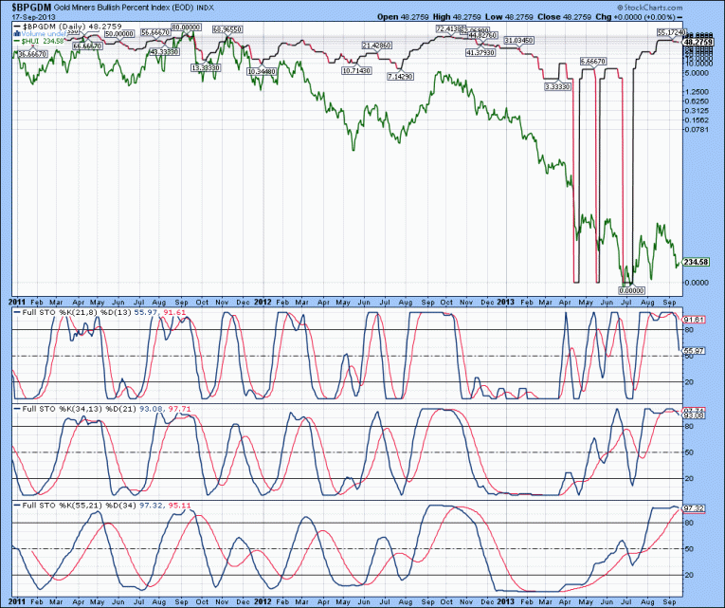Click the 2011 year marker on bottom axis
Image resolution: width=725 pixels, height=608 pixels.
click(x=14, y=601)
